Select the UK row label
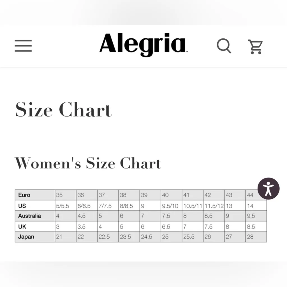Image resolution: width=287 pixels, height=287 pixels. (22, 226)
